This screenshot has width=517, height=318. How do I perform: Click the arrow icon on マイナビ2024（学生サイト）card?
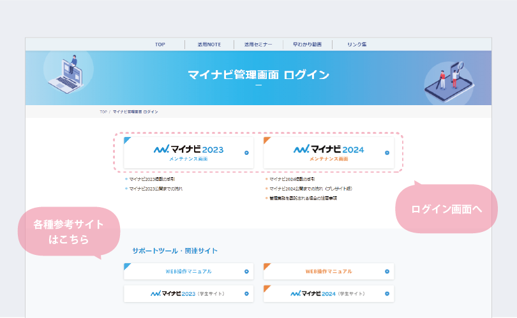[x=387, y=294]
